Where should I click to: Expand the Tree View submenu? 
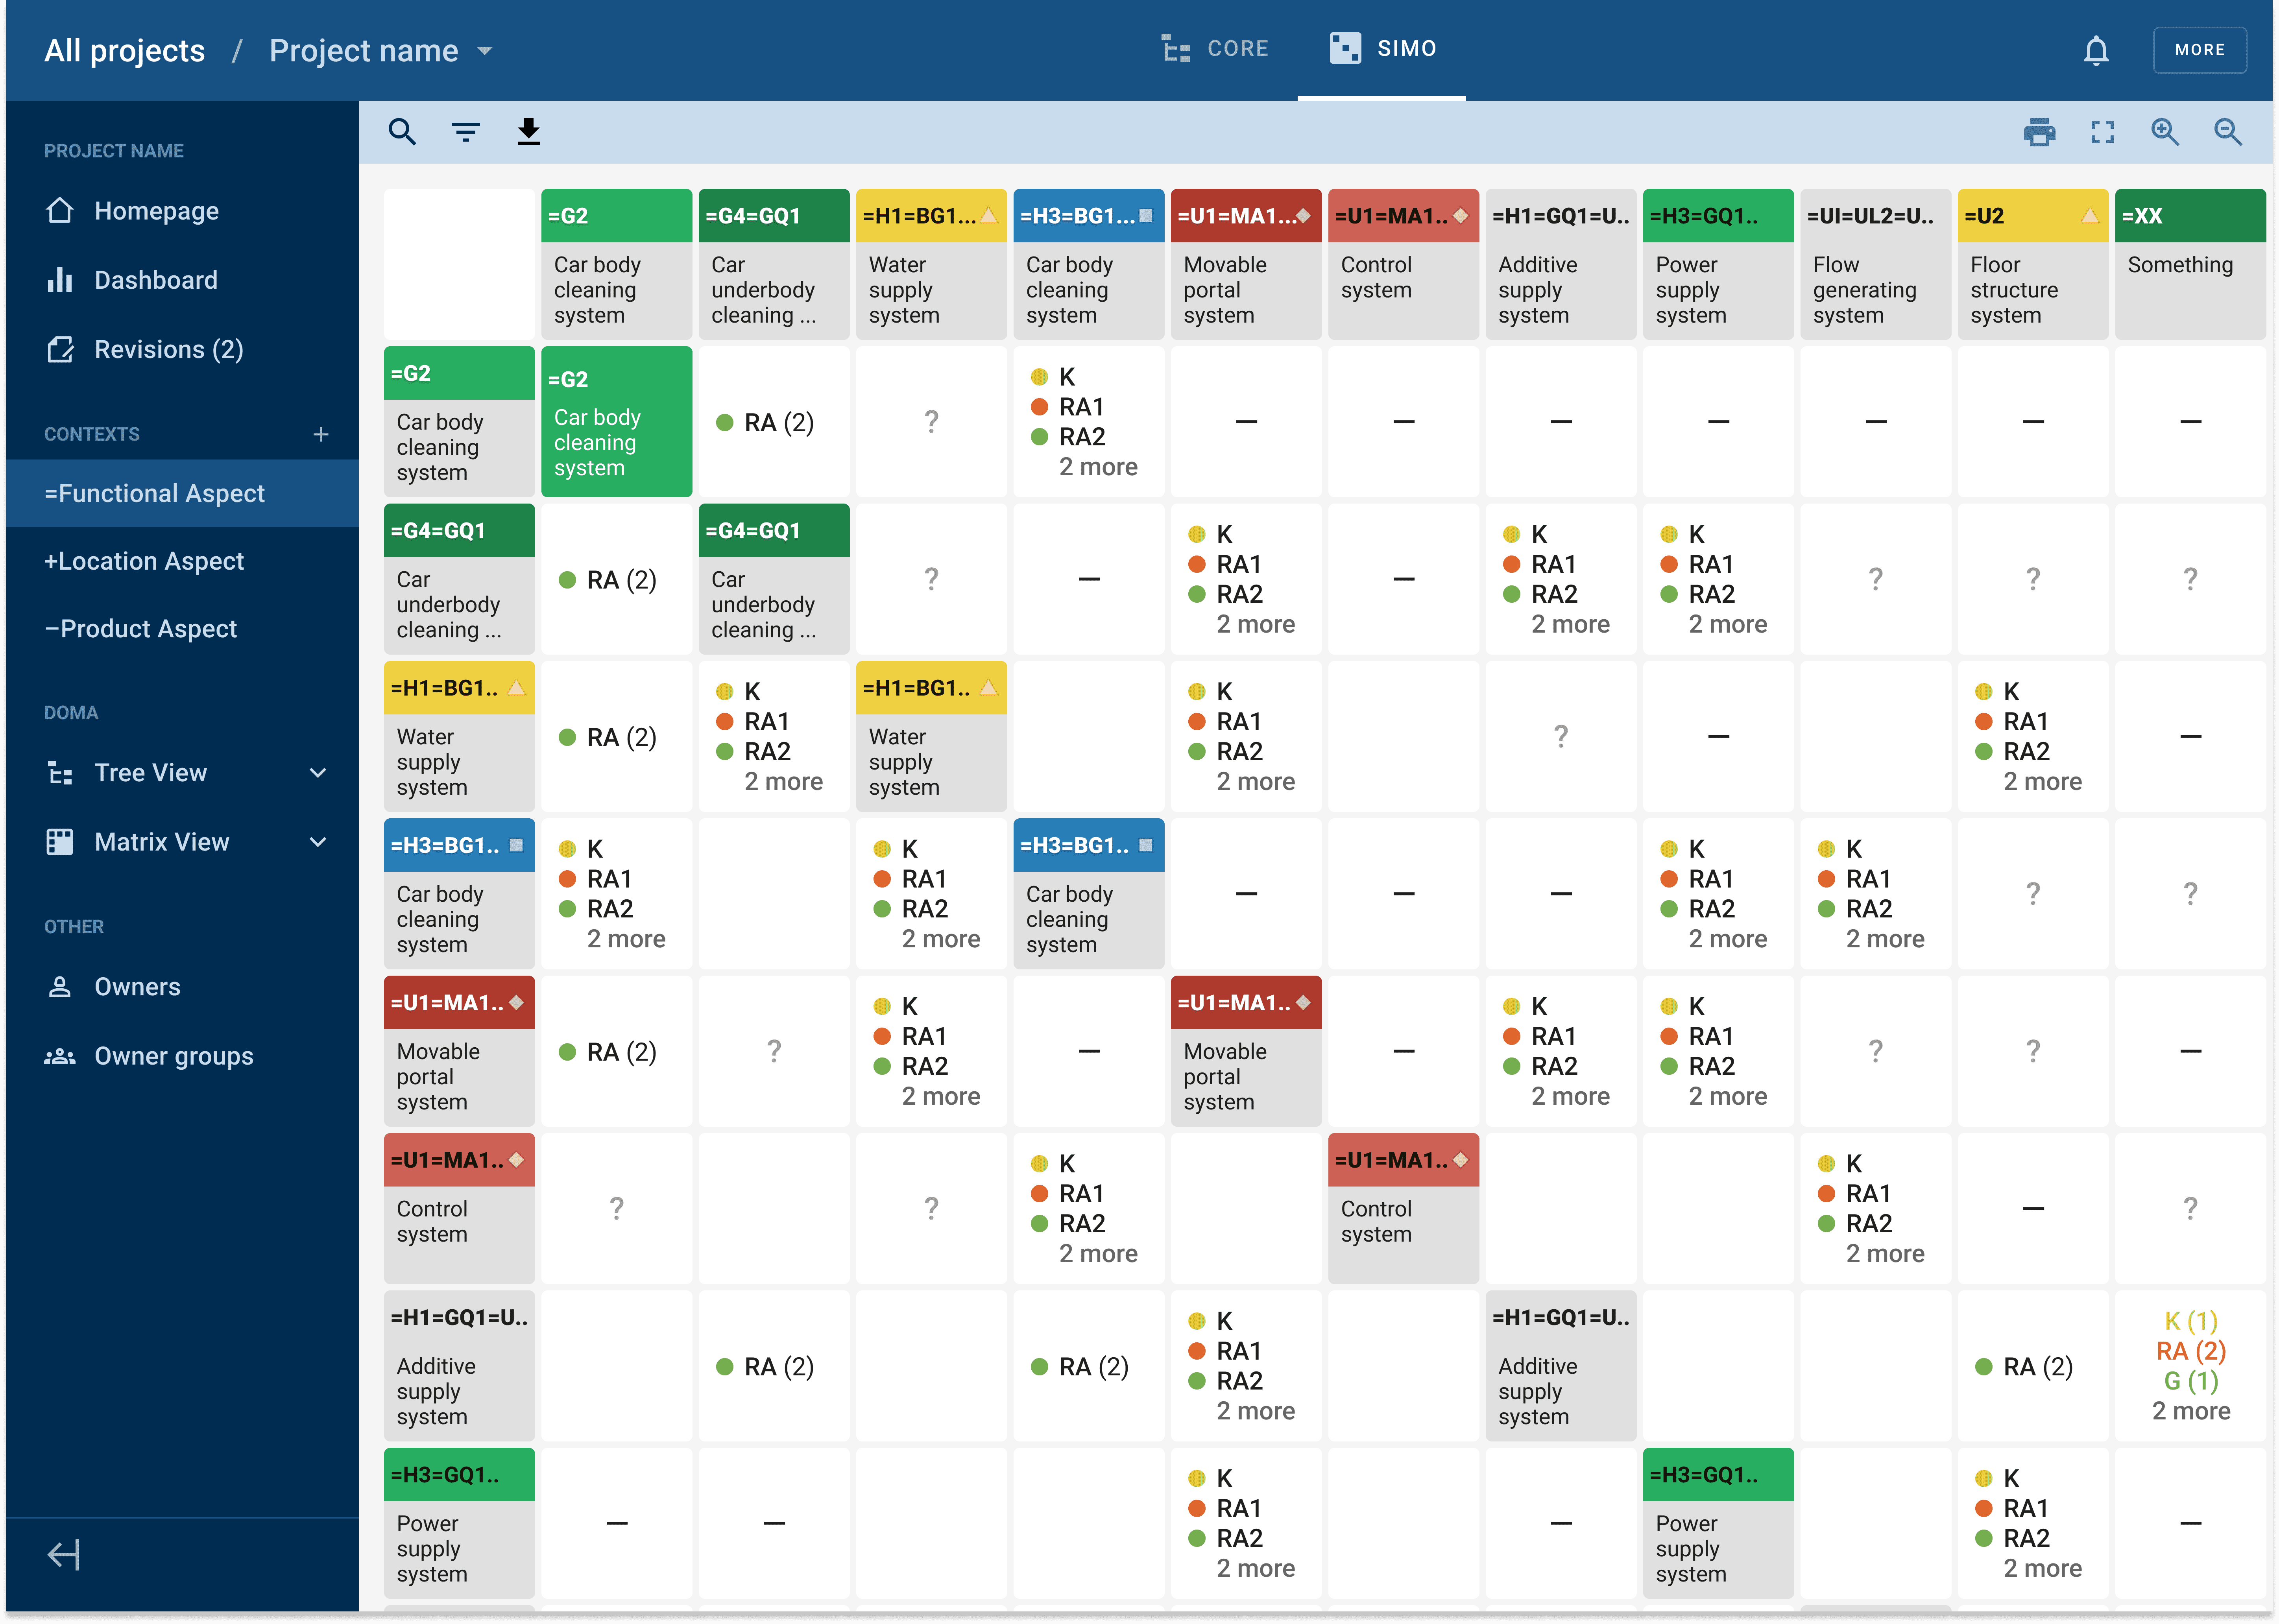click(318, 773)
